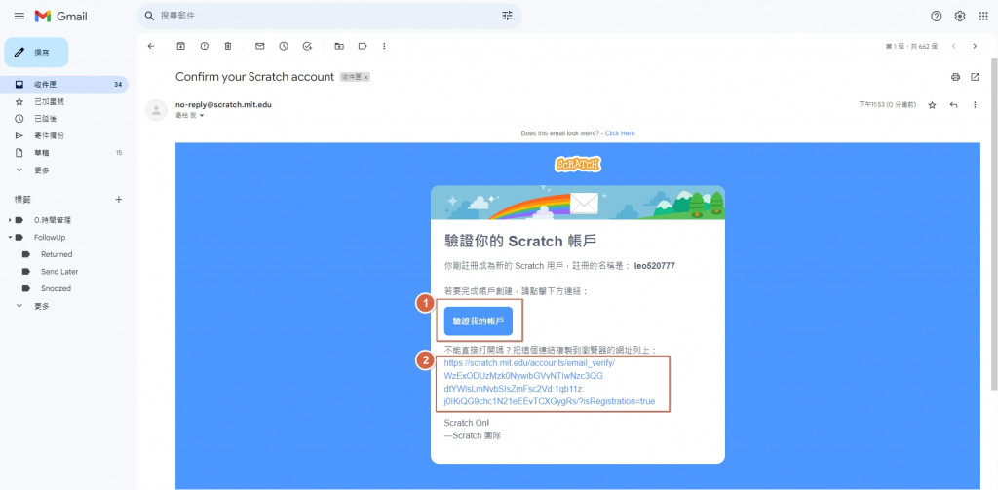Screen dimensions: 998x490
Task: Open the scratch.mit.edu email_verify link
Action: [x=550, y=383]
